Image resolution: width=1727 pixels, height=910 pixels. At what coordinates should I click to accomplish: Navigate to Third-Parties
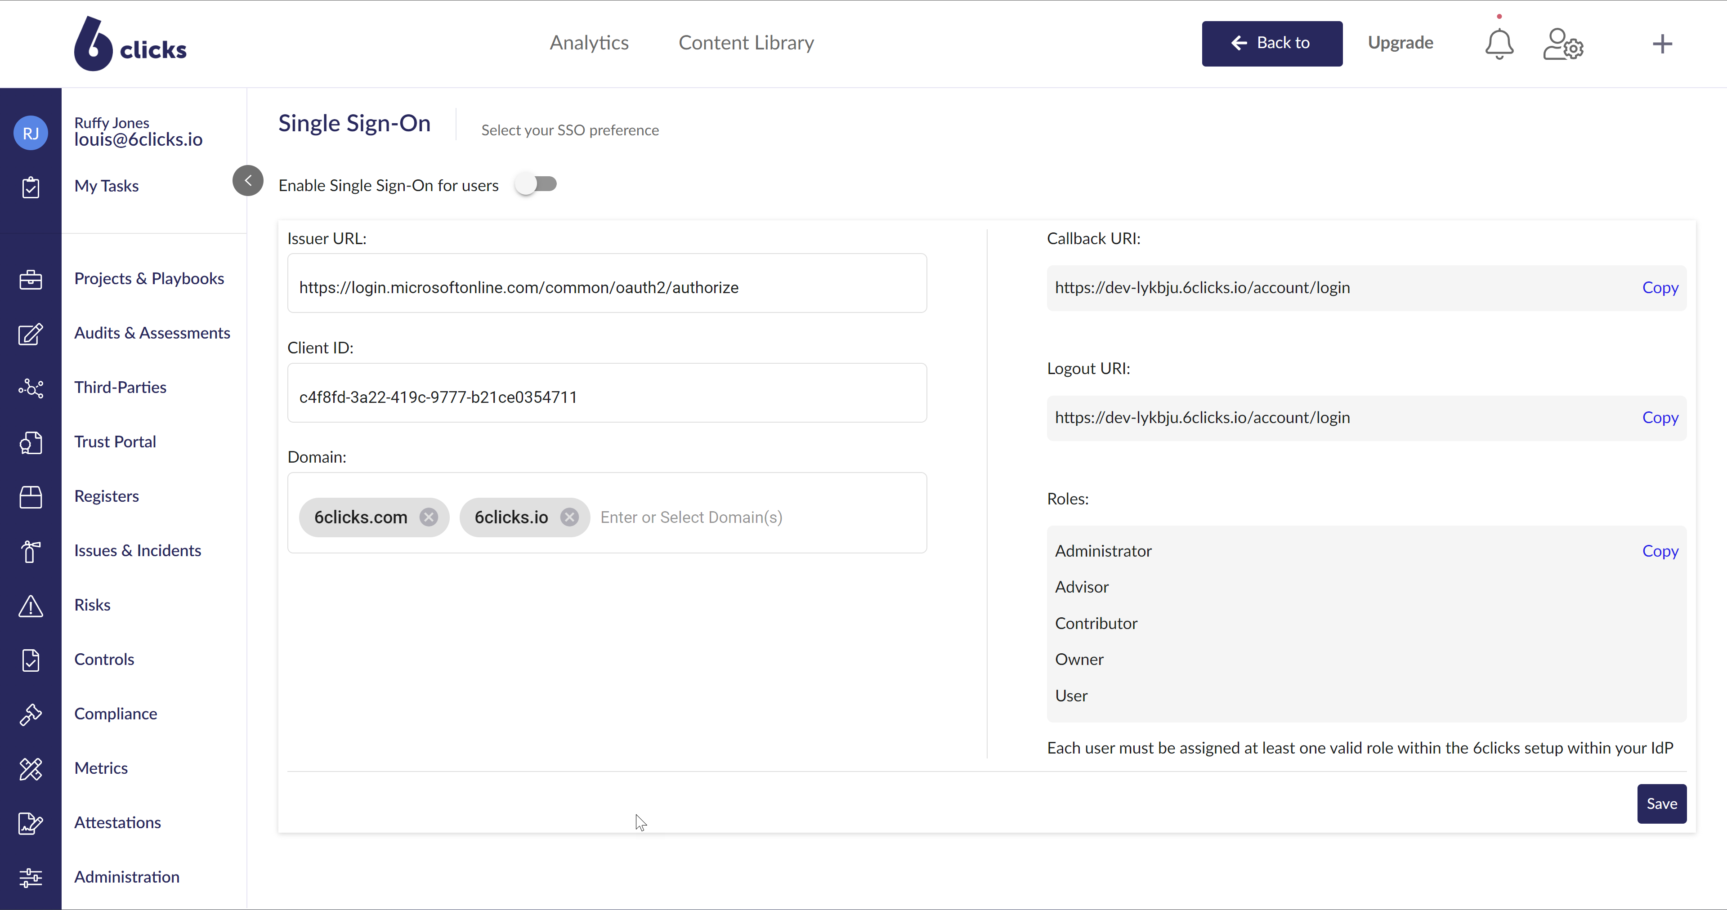click(x=121, y=387)
